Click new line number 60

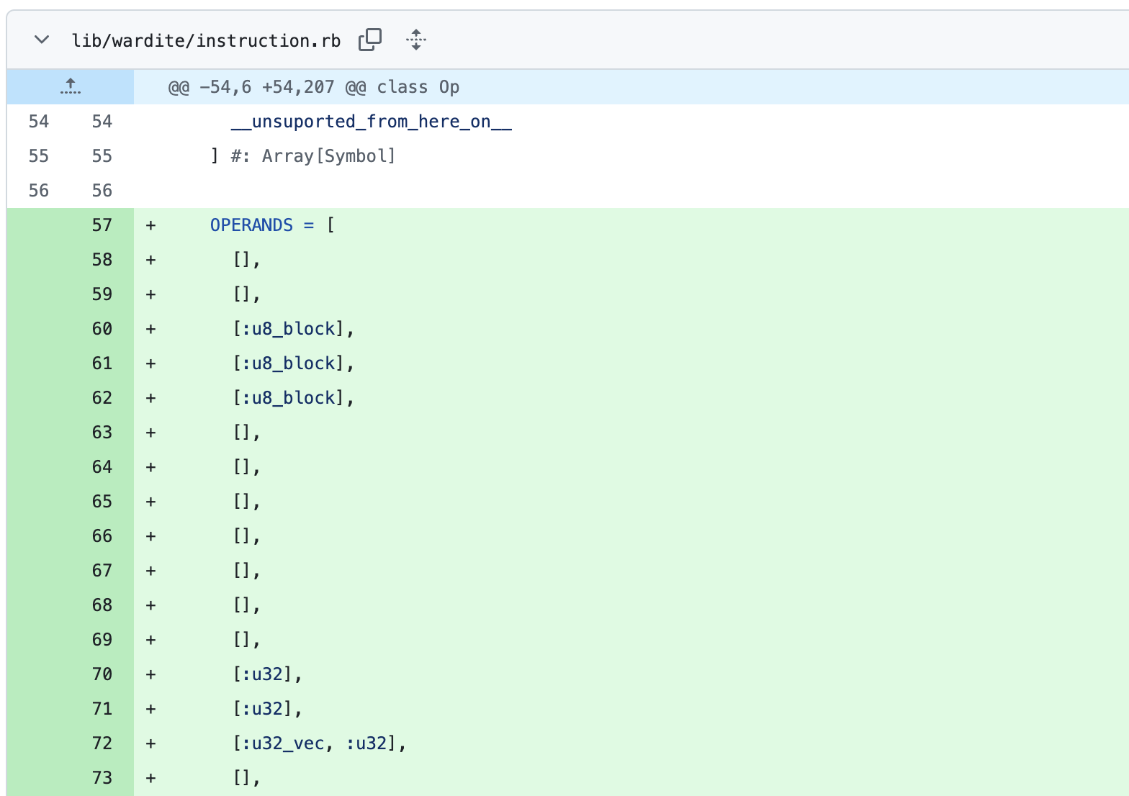click(x=102, y=329)
